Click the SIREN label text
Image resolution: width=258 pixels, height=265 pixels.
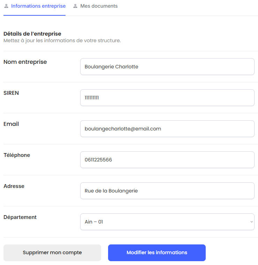(x=11, y=93)
